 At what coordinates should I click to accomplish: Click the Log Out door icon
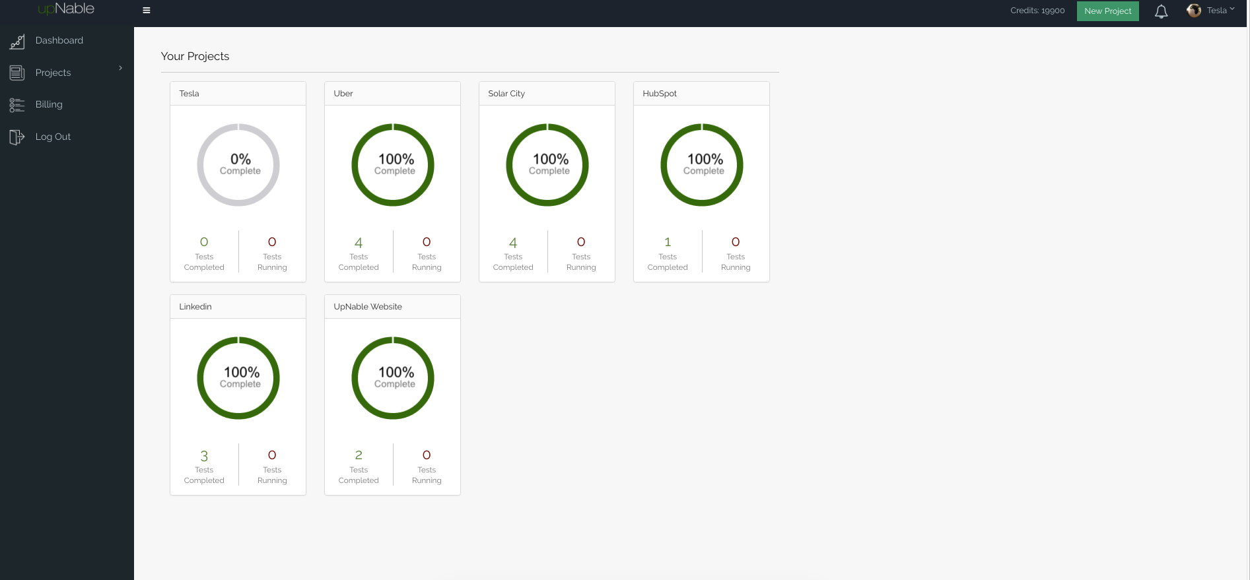pyautogui.click(x=17, y=137)
